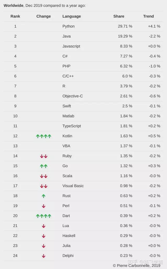Click the Worldwide heading text

pyautogui.click(x=13, y=6)
